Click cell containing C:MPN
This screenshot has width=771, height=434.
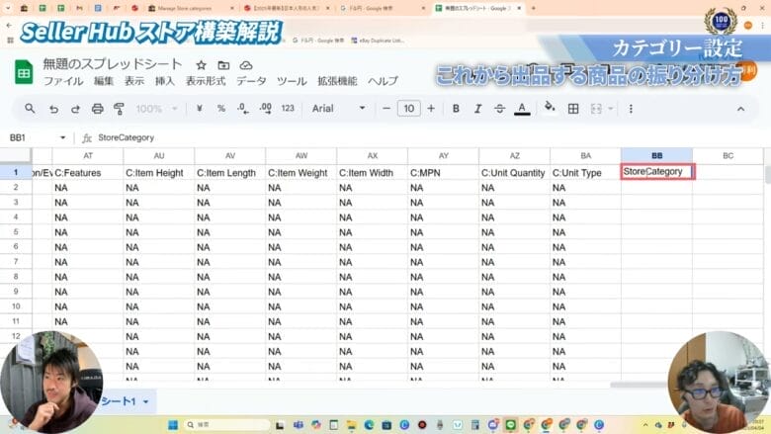pyautogui.click(x=443, y=173)
